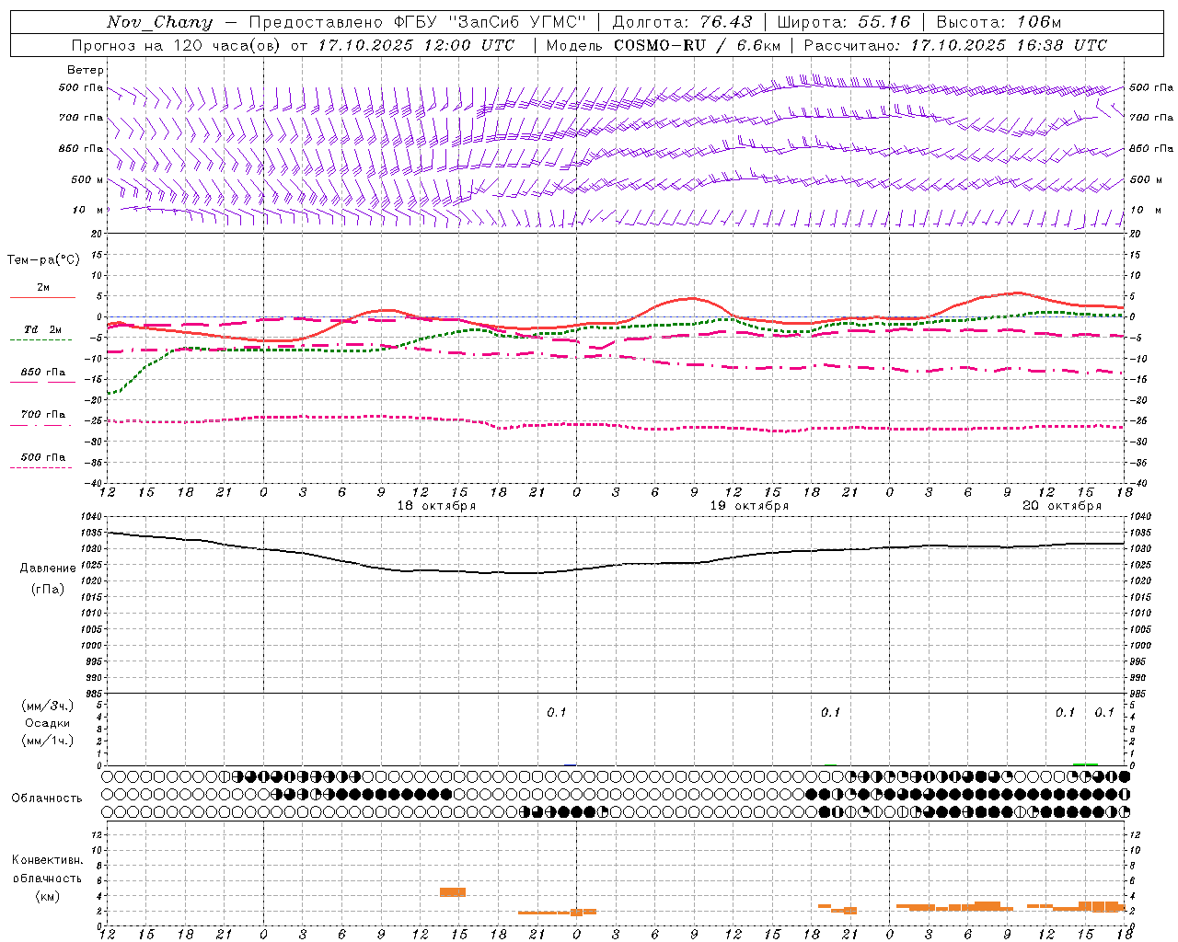Click the green dashed "Td 2м" legend line
The width and height of the screenshot is (1178, 942).
(x=40, y=339)
